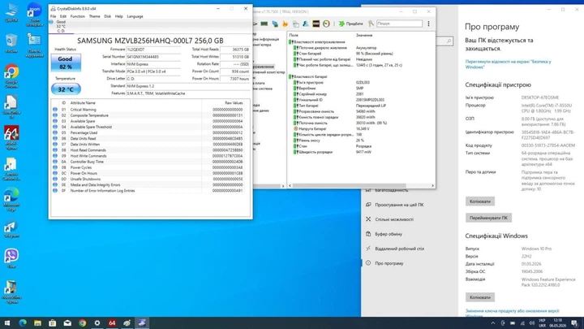Click the Придбати buy button in AIDA64

[x=350, y=24]
